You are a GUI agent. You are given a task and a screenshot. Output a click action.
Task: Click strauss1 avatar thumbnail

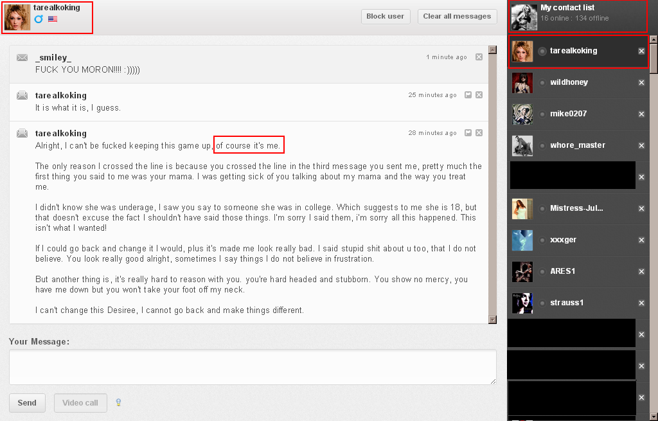pyautogui.click(x=522, y=303)
